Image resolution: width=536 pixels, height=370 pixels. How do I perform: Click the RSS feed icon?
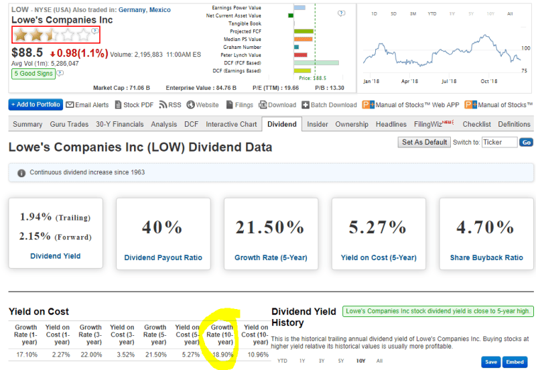click(163, 105)
